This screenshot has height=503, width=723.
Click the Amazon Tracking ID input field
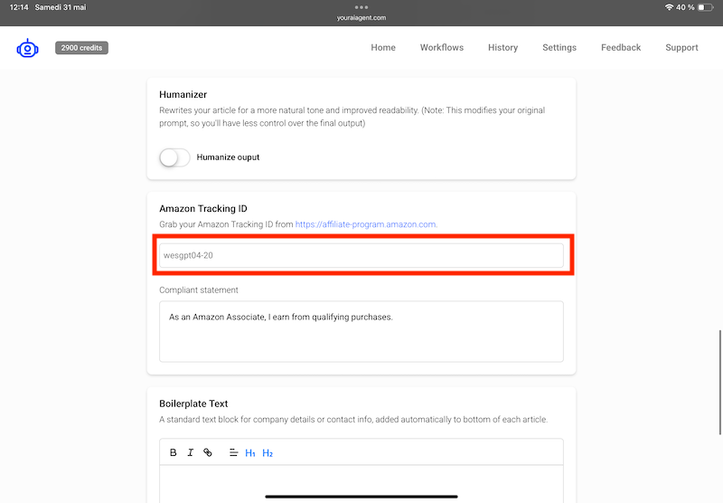[x=361, y=255]
